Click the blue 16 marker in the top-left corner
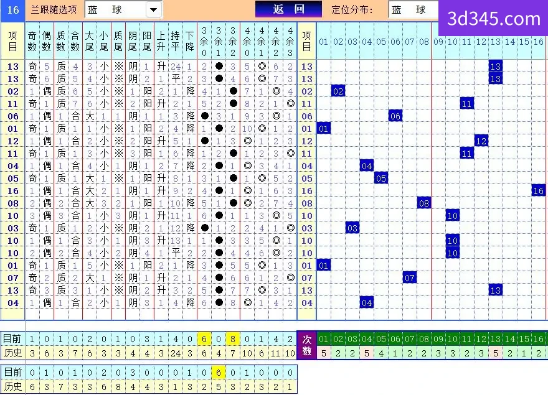This screenshot has height=395, width=548. pos(12,10)
